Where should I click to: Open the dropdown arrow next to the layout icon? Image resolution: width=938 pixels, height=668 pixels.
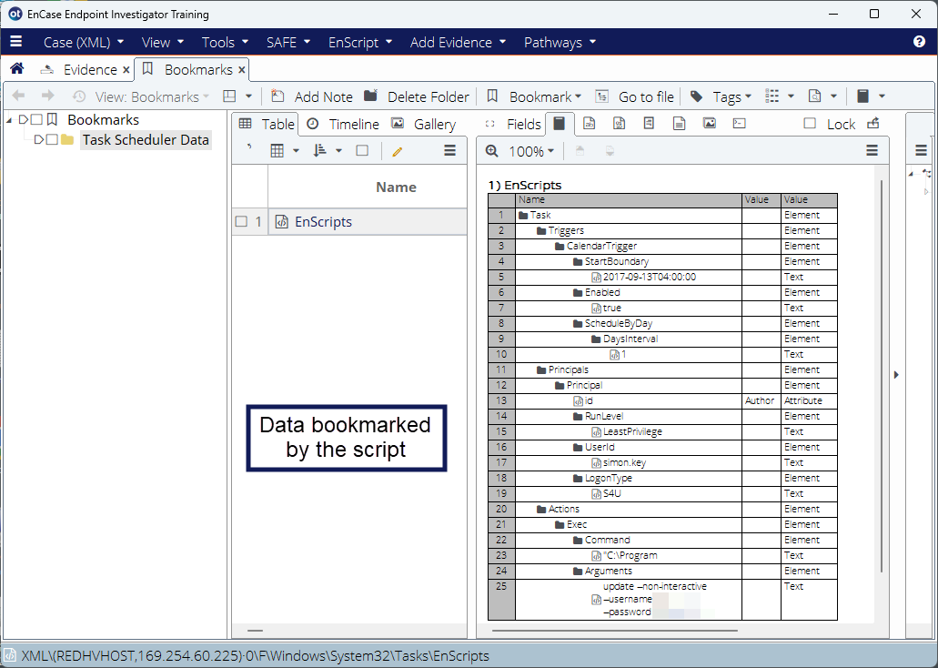tap(249, 96)
